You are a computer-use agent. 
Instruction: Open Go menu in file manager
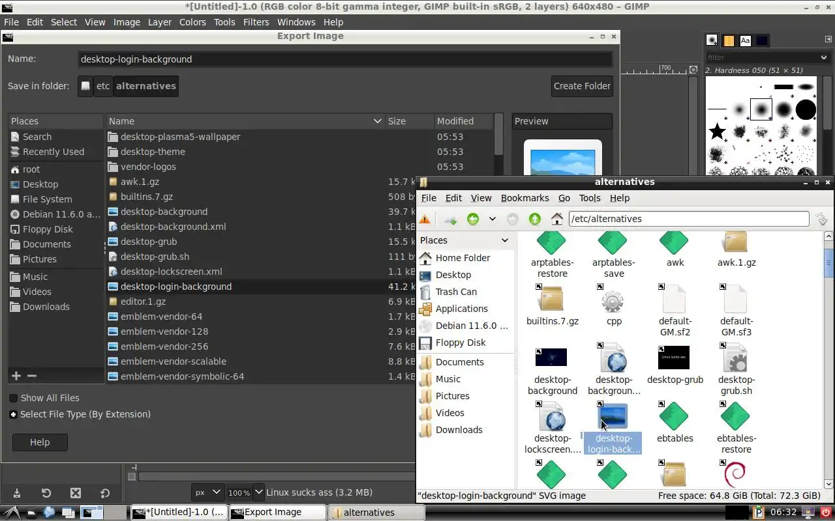[x=564, y=198]
